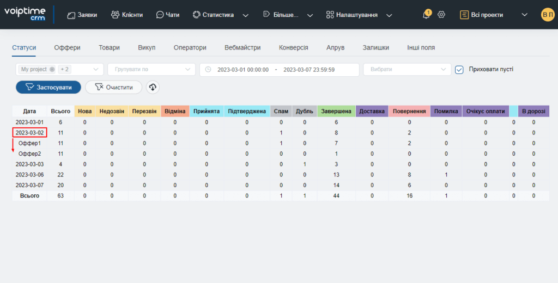The height and width of the screenshot is (283, 558).
Task: Open the Конверсія tab
Action: pos(294,47)
